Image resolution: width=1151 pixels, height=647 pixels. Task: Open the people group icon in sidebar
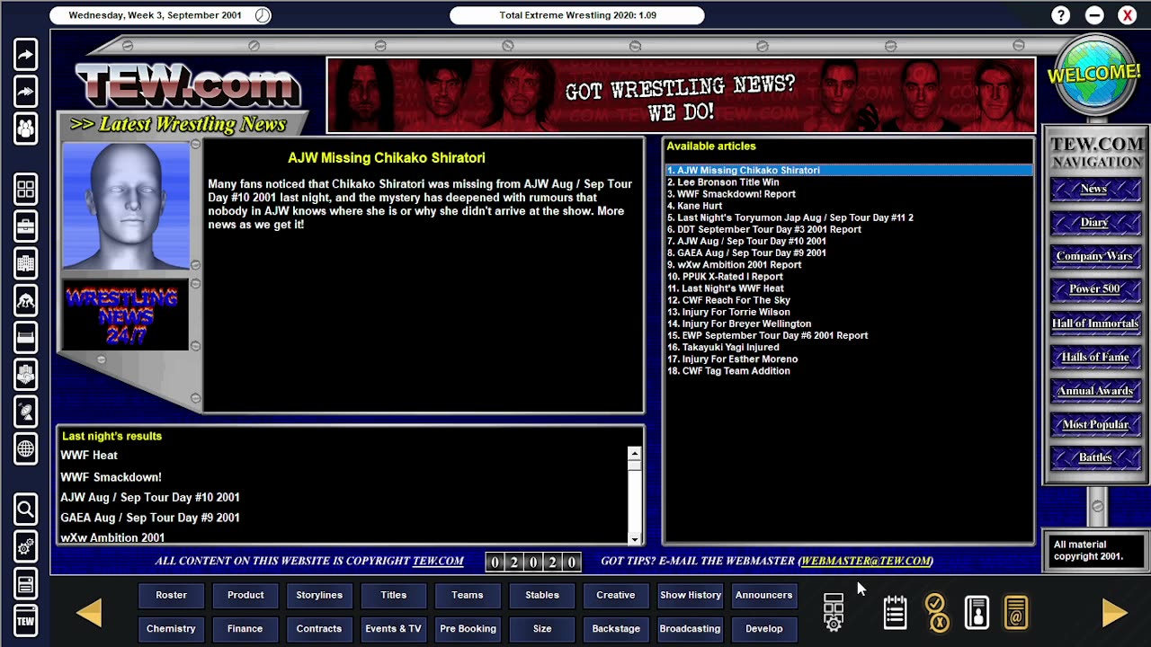pos(25,129)
